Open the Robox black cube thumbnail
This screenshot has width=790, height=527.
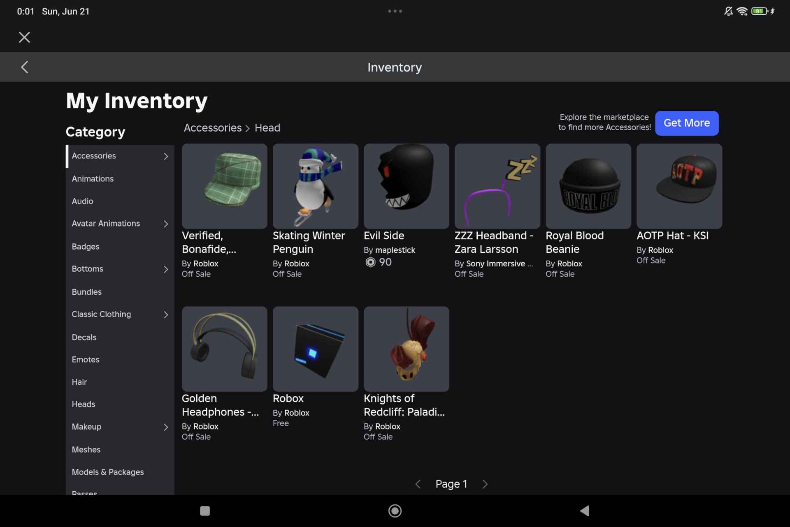pyautogui.click(x=315, y=349)
